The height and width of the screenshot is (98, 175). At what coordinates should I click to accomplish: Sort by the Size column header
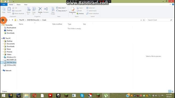84,24
